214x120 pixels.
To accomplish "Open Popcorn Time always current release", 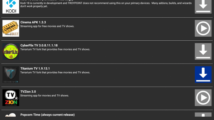I will 47,115.
